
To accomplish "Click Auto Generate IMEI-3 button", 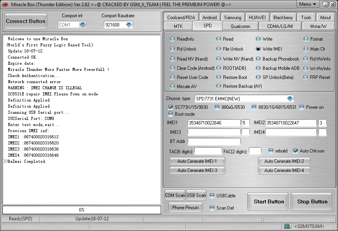I will point(197,170).
